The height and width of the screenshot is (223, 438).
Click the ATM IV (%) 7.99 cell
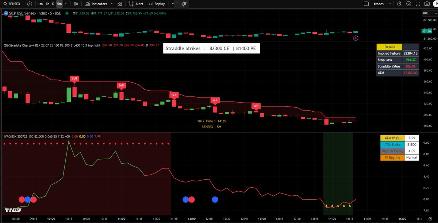412,138
